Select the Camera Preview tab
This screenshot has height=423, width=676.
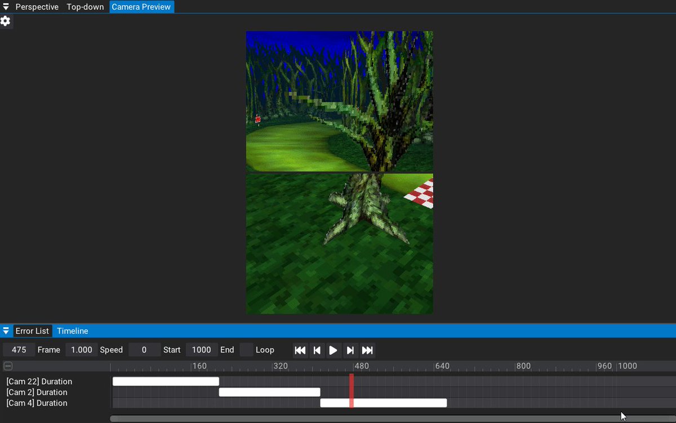141,7
